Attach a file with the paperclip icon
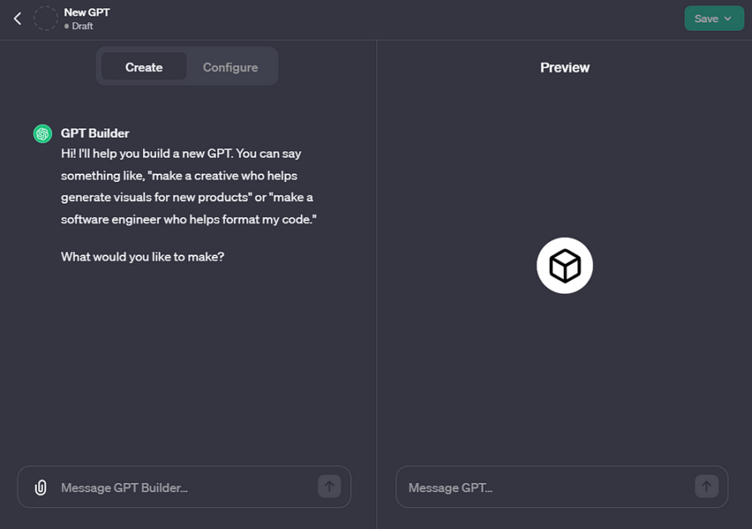This screenshot has height=529, width=752. click(40, 487)
